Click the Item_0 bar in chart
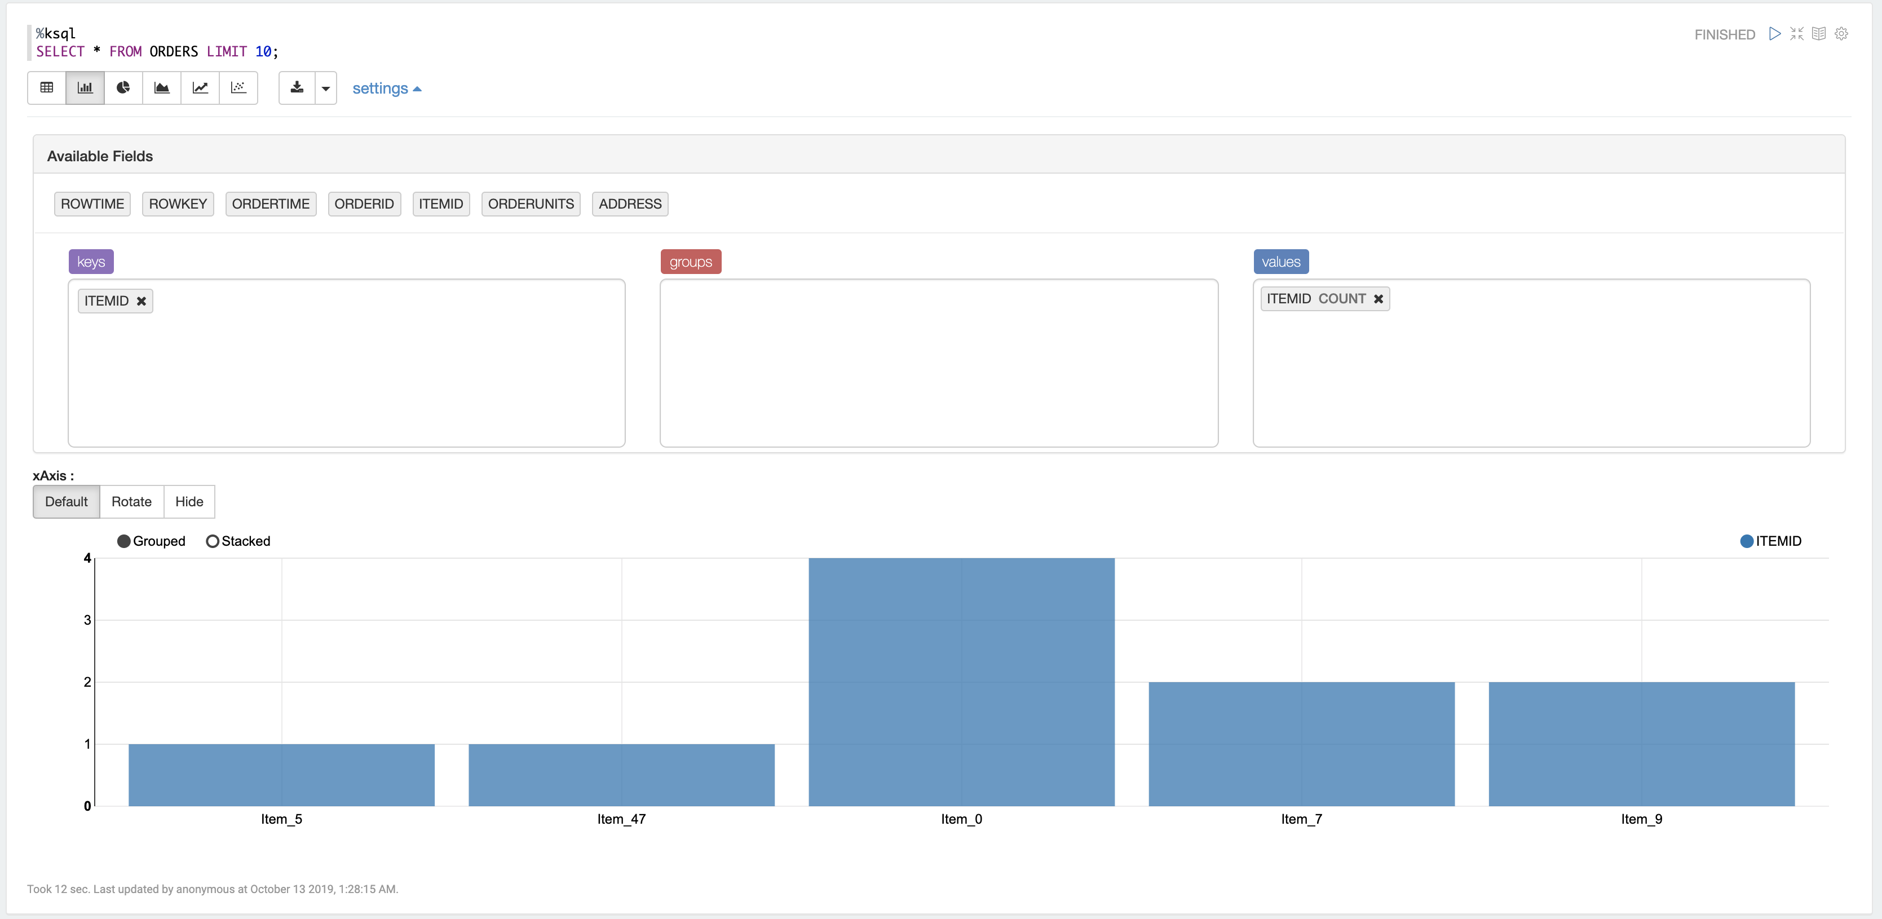 (x=961, y=682)
